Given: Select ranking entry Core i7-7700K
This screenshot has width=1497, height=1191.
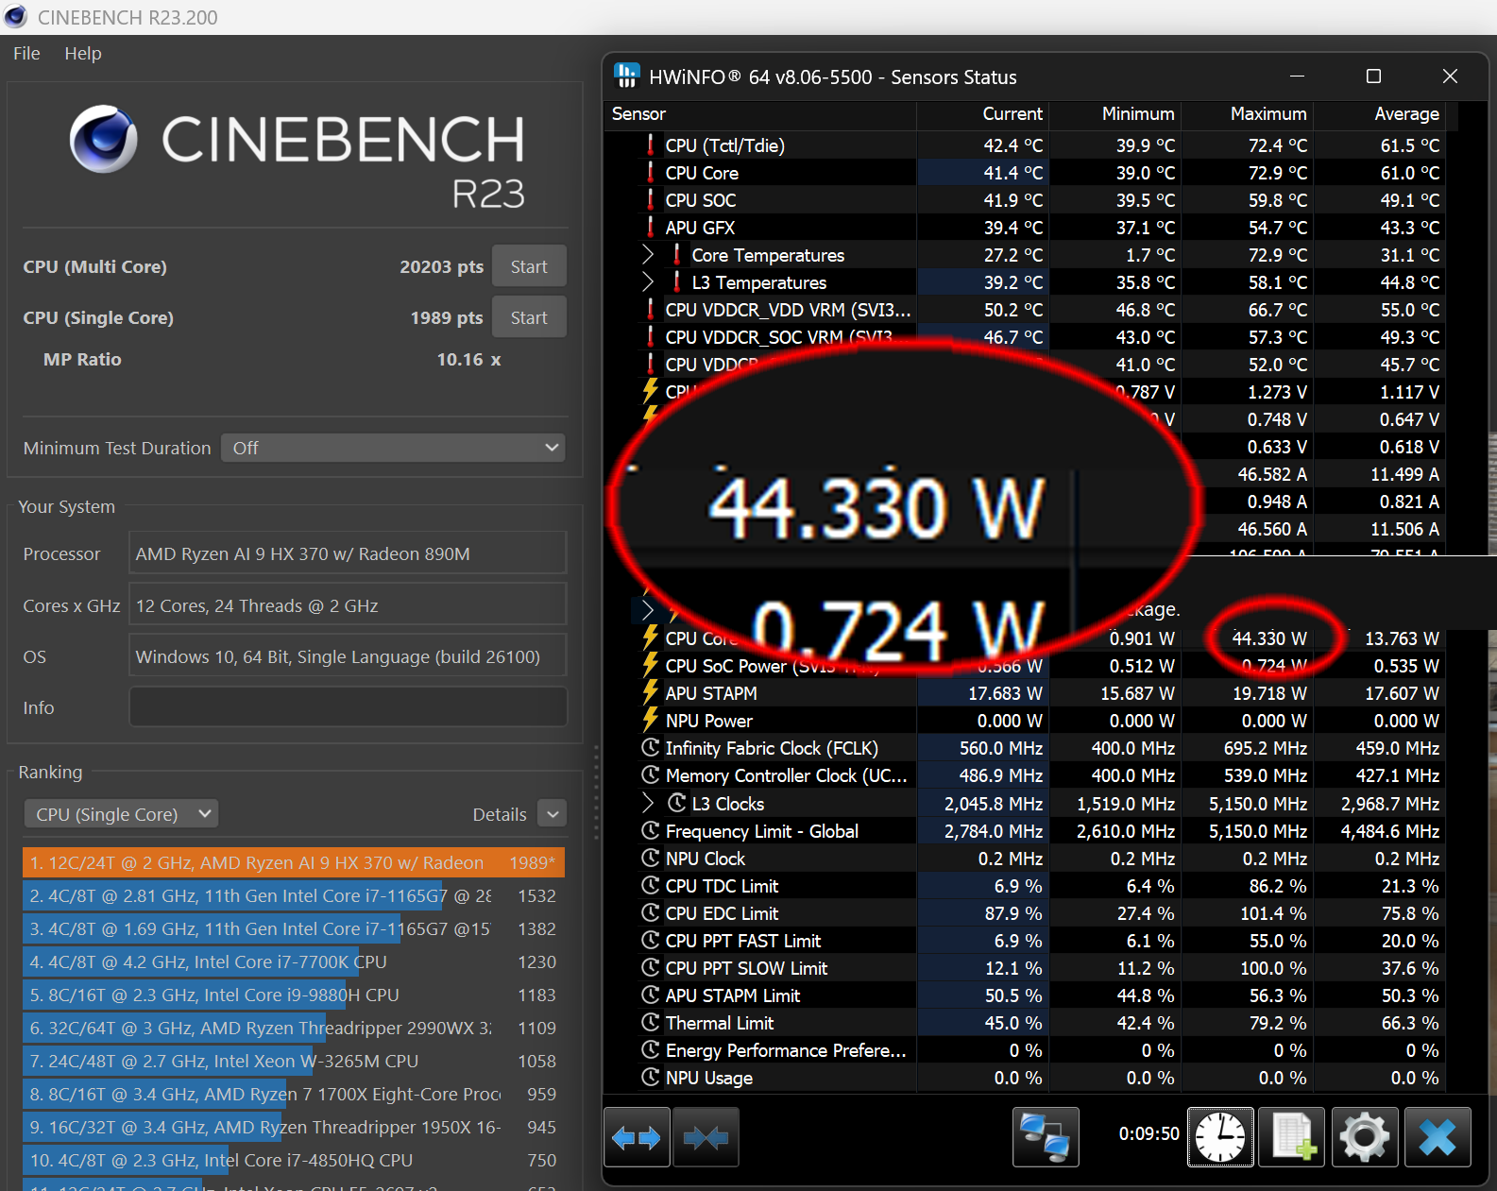Looking at the screenshot, I should click(294, 961).
